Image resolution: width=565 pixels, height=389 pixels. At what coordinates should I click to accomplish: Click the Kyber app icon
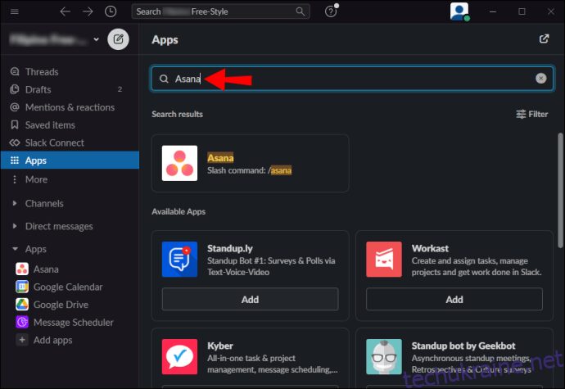pos(179,356)
